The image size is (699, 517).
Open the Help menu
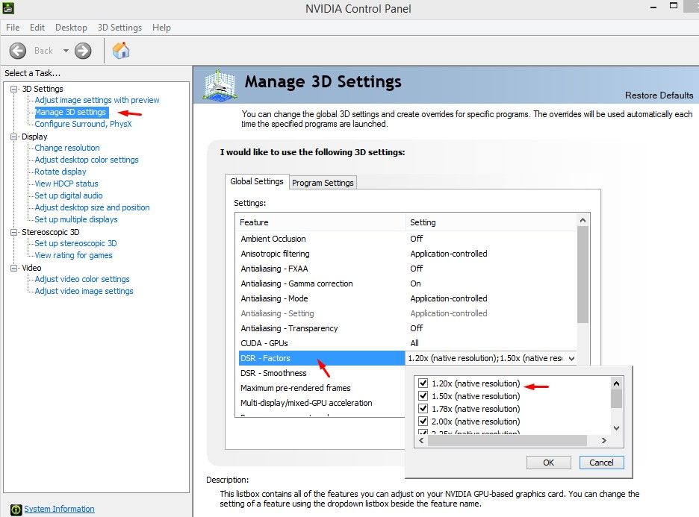(x=161, y=28)
